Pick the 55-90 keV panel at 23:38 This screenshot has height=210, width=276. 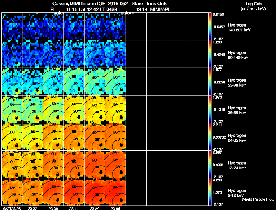pos(53,82)
